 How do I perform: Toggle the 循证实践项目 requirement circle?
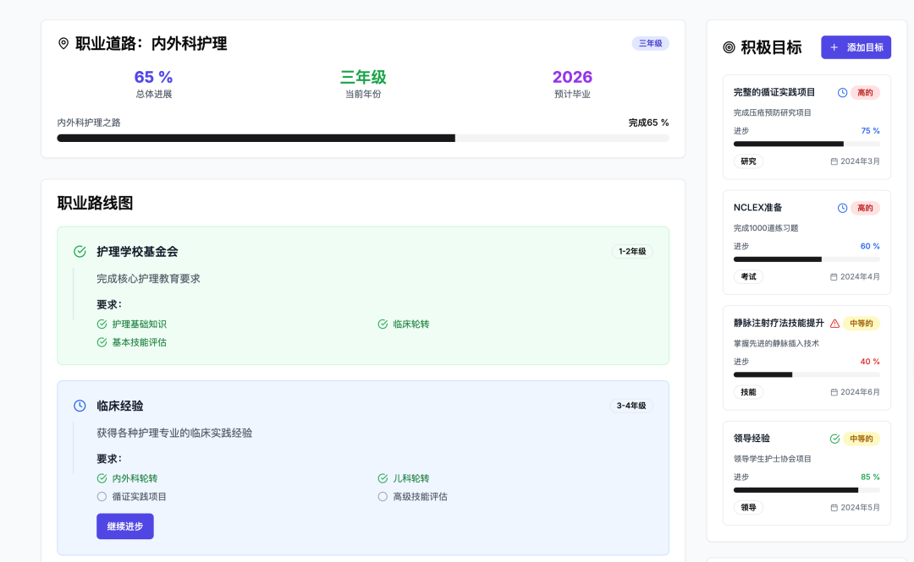click(x=102, y=497)
